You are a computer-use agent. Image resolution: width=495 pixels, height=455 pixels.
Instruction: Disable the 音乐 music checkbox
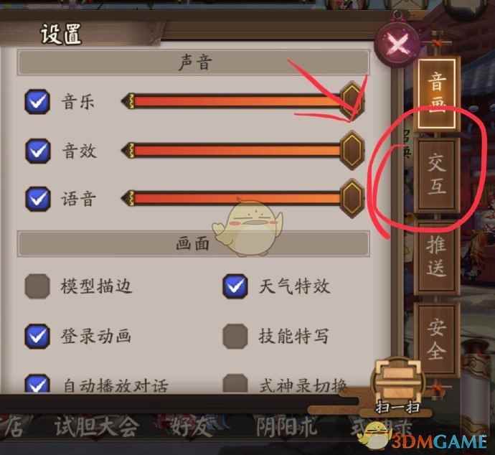click(x=37, y=101)
